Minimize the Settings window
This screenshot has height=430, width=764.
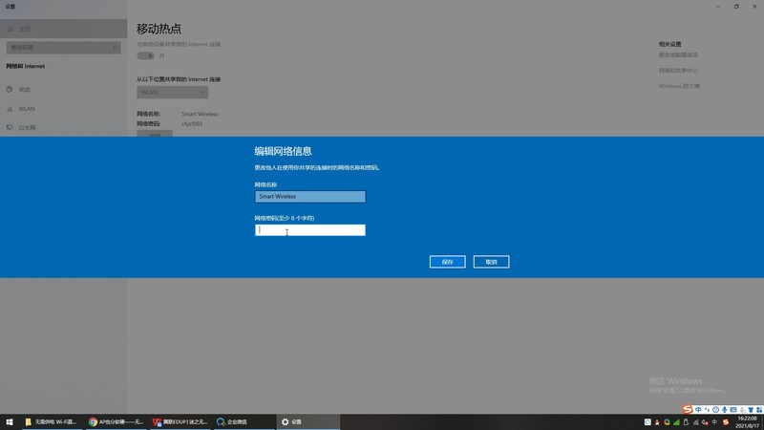point(718,7)
